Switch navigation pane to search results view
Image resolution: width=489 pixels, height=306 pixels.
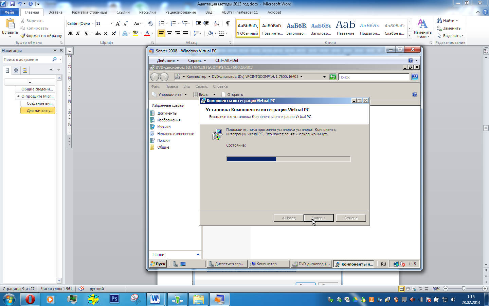pos(25,70)
